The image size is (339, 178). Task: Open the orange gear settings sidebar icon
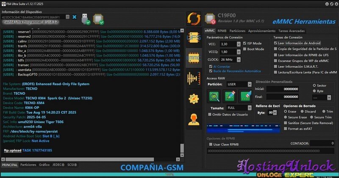[194, 97]
